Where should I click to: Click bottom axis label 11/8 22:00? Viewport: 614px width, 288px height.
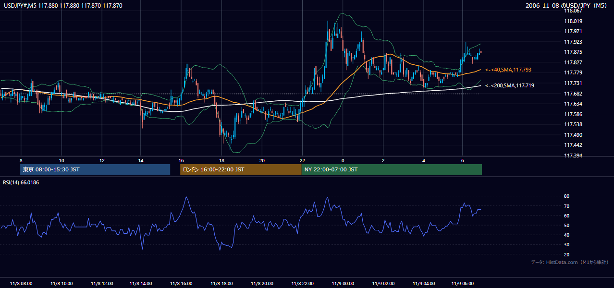302,284
